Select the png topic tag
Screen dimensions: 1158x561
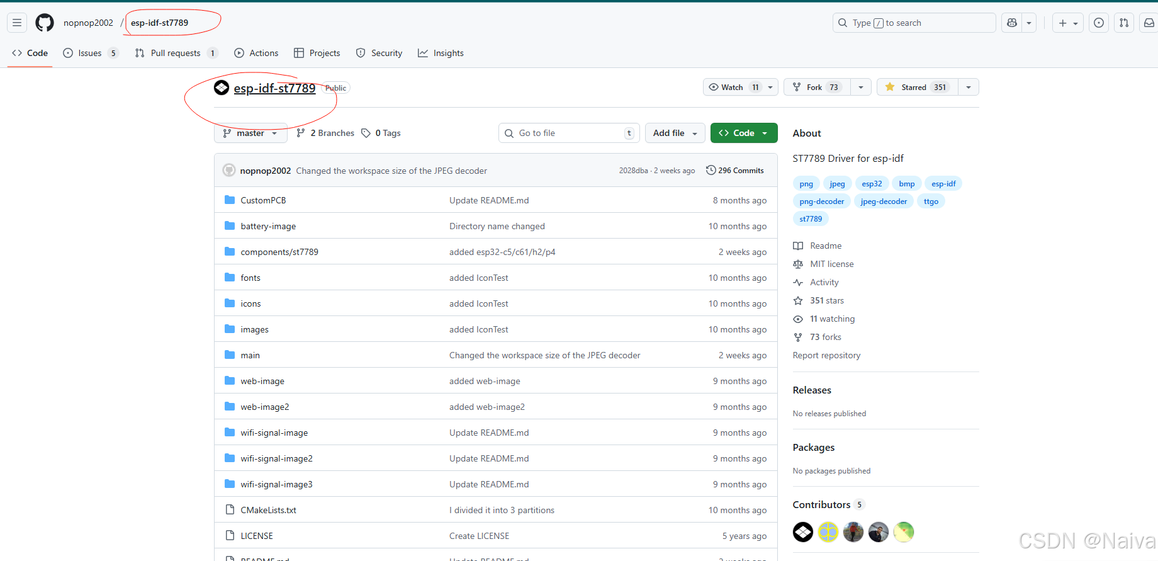(x=806, y=184)
